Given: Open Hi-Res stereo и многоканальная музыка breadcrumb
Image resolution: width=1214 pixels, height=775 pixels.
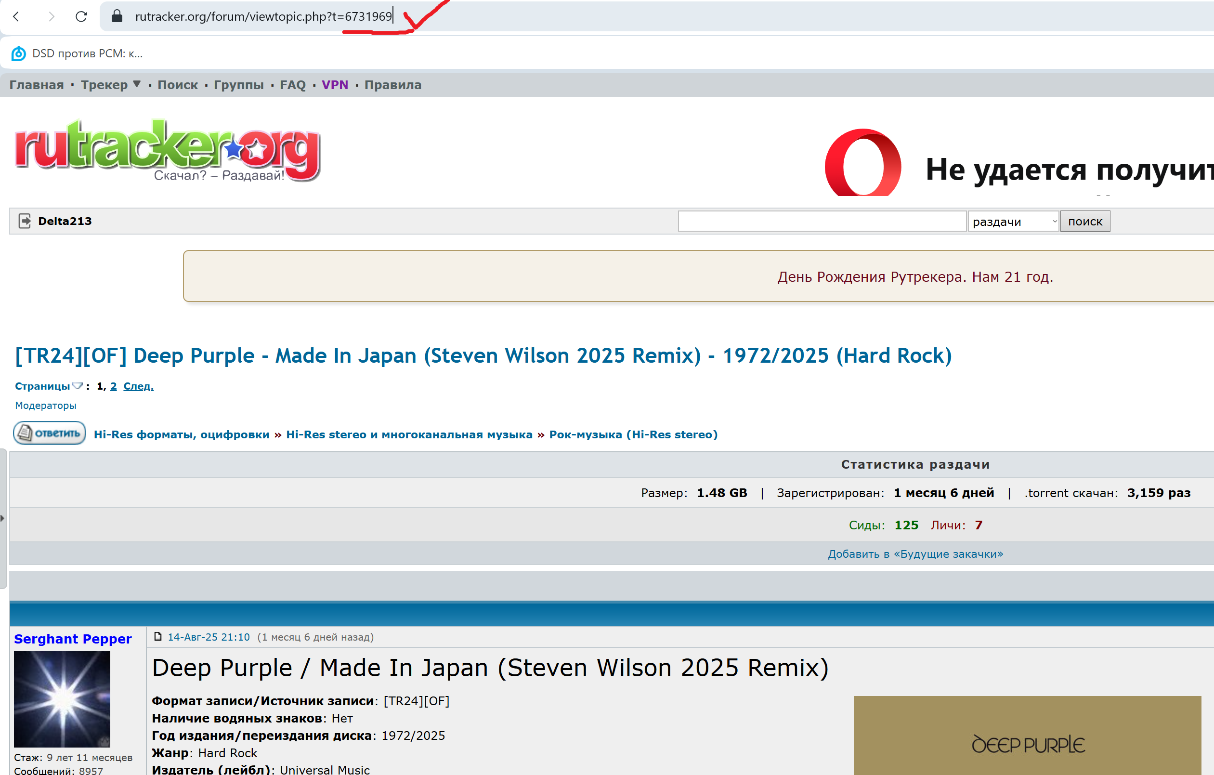Looking at the screenshot, I should coord(409,434).
